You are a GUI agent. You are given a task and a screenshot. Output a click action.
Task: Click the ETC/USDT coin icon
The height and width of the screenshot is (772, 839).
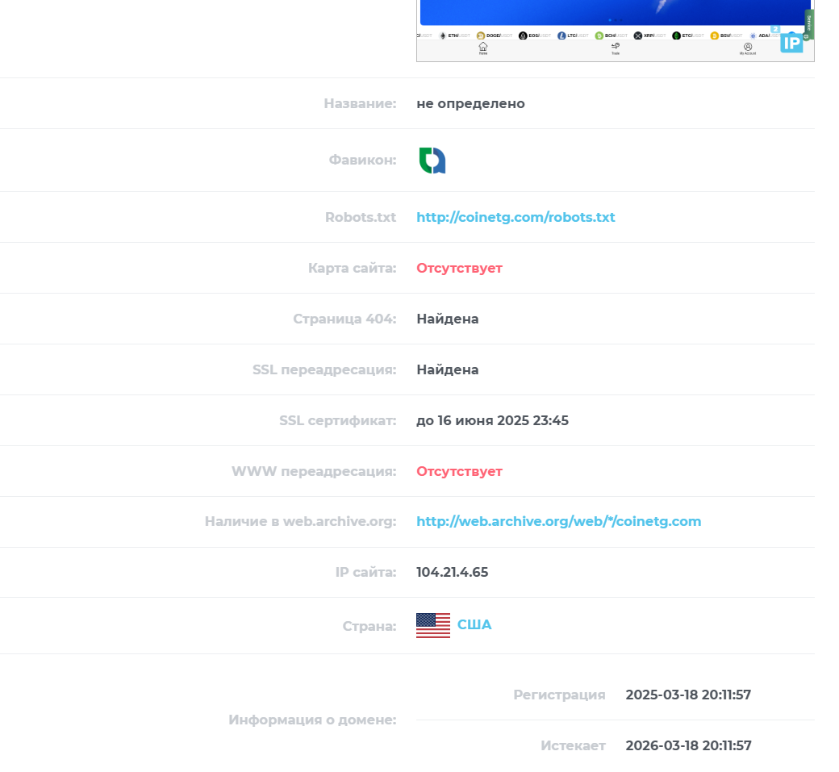[676, 35]
